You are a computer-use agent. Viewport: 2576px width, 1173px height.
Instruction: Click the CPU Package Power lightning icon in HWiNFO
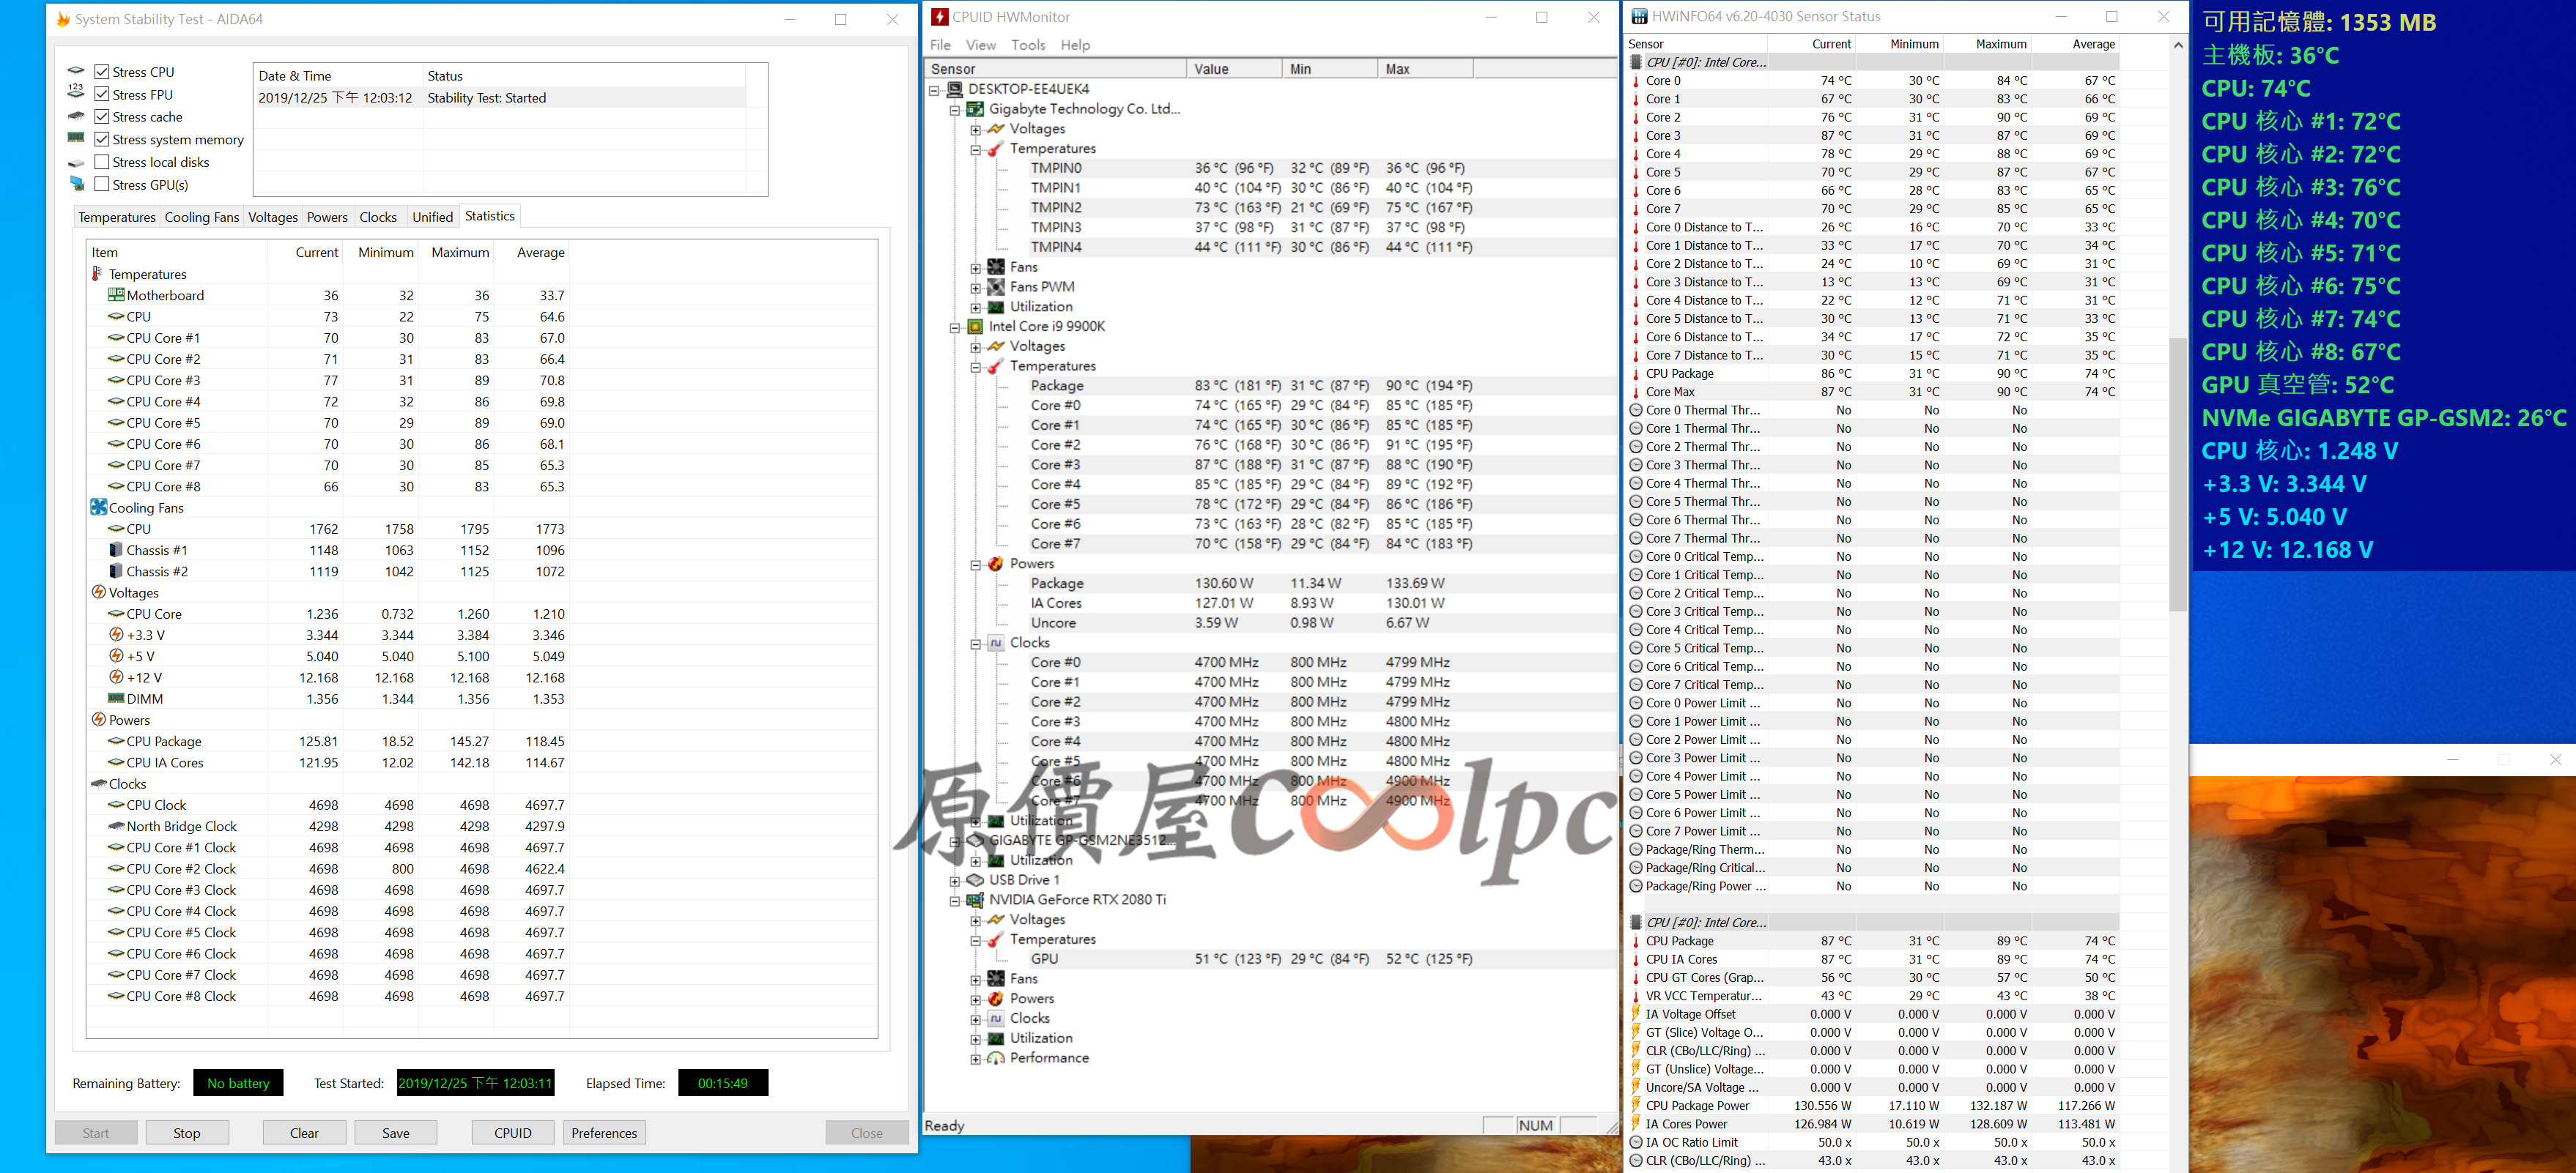(1636, 1106)
